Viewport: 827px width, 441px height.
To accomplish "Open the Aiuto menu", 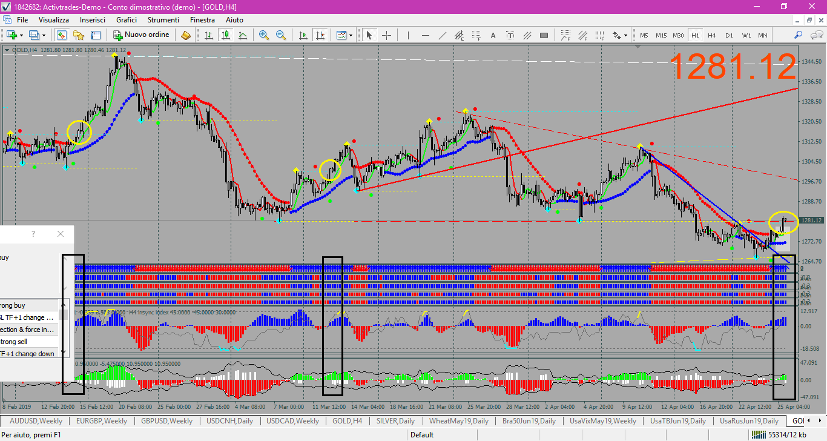I will point(234,20).
